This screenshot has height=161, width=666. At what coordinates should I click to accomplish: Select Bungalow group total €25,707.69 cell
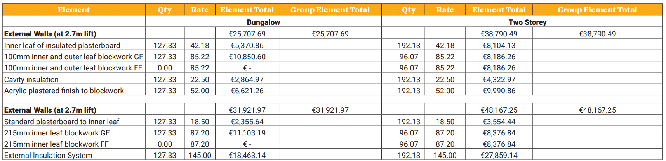coord(330,34)
